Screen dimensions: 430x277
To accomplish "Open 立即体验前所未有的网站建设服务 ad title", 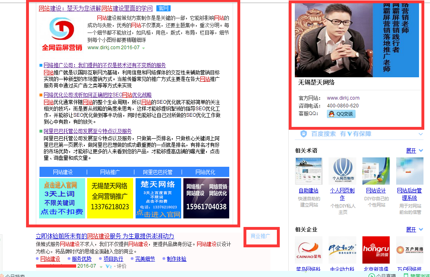I will 105,236.
